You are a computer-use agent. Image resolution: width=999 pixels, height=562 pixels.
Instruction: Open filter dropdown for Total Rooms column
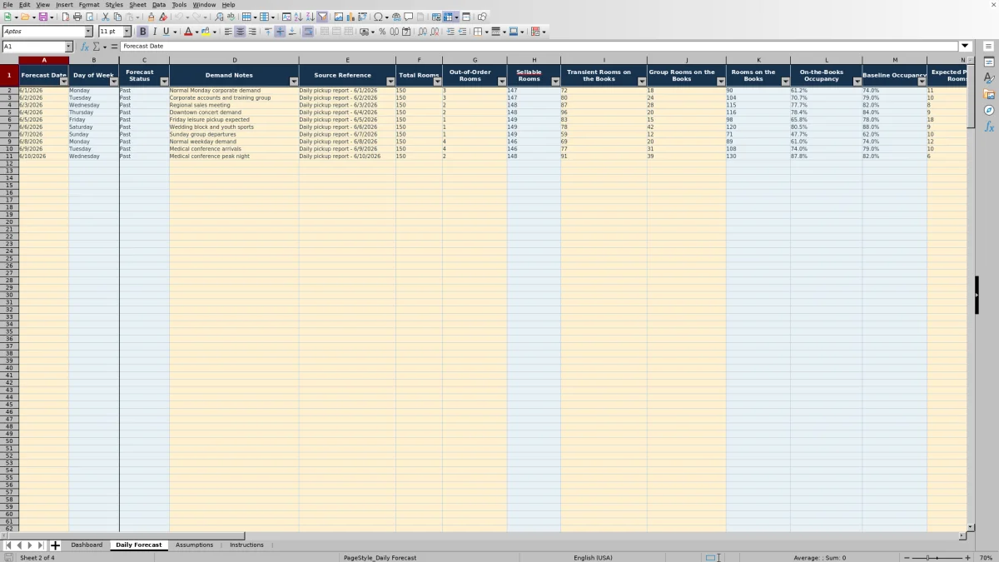click(437, 82)
